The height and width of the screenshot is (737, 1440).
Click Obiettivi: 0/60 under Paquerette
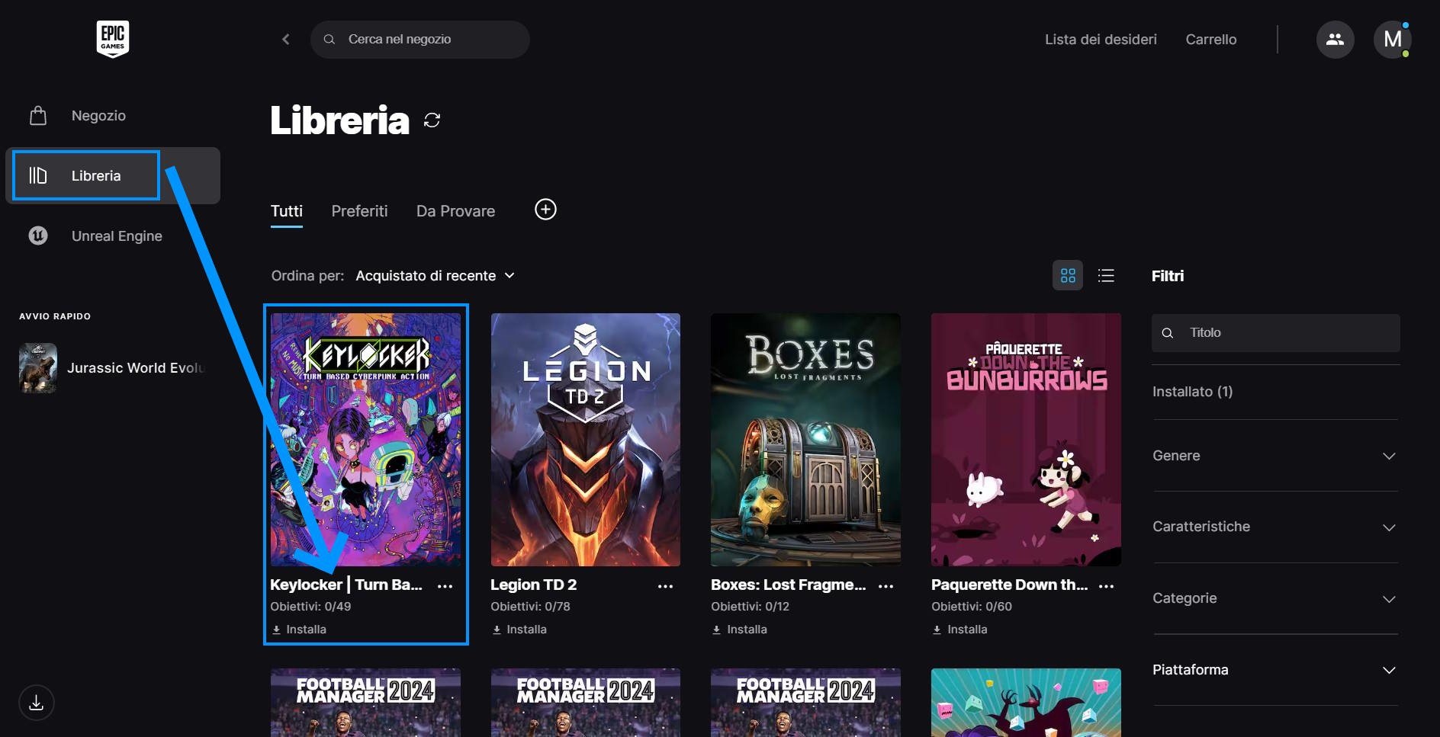(x=972, y=607)
